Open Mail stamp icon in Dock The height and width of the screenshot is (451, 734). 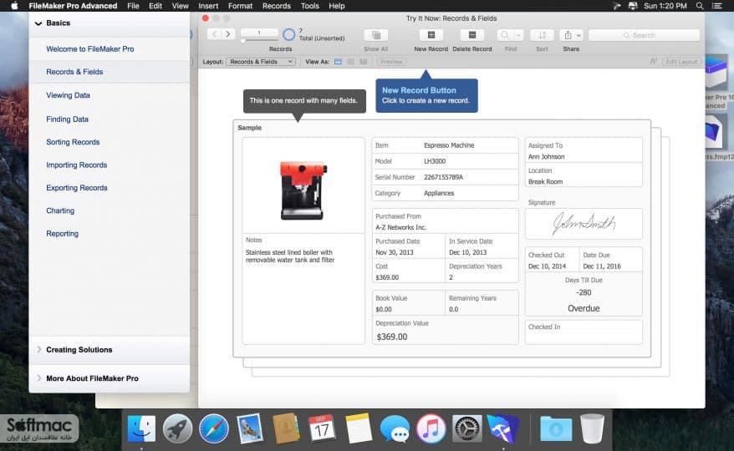coord(250,428)
